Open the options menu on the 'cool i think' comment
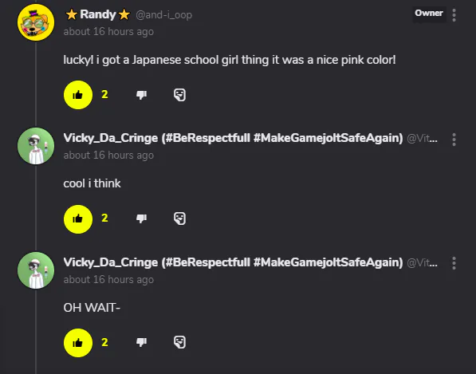Viewport: 476px width, 374px height. [454, 140]
